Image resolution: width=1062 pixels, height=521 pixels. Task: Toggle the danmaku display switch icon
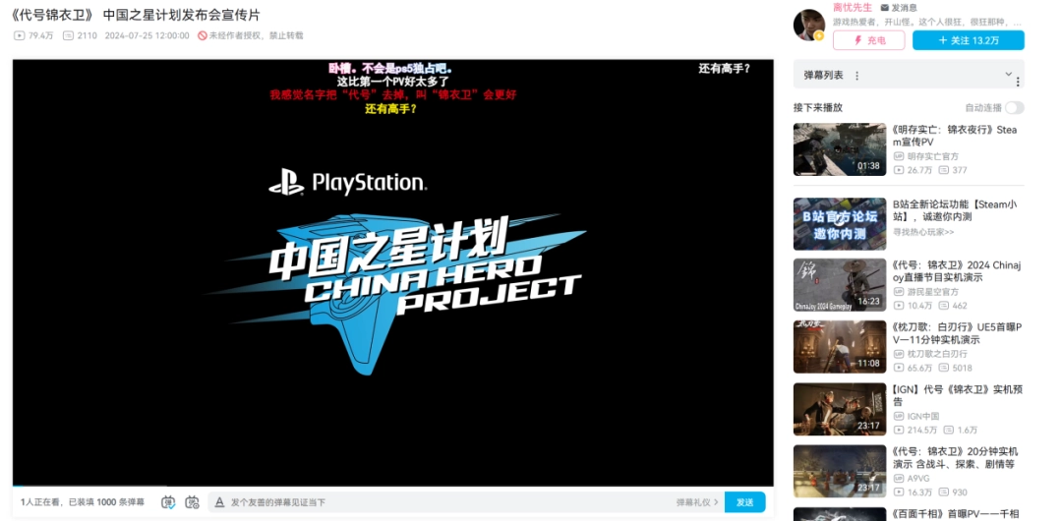[168, 502]
